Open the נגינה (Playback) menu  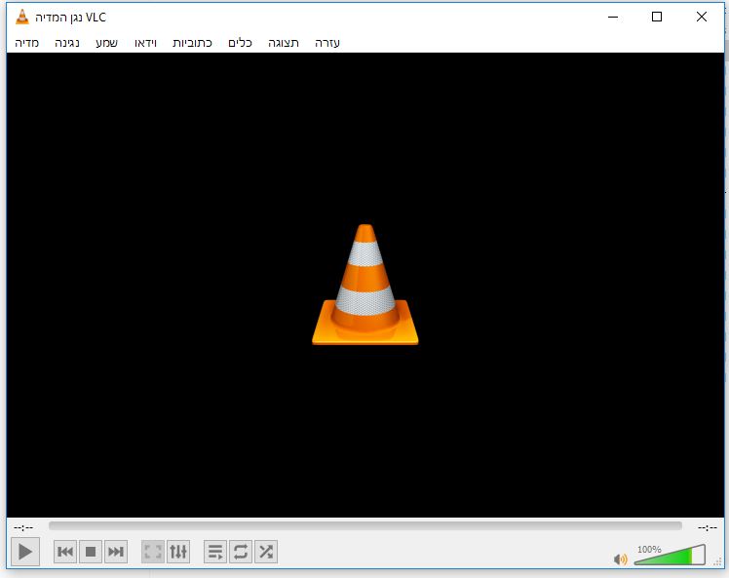67,43
